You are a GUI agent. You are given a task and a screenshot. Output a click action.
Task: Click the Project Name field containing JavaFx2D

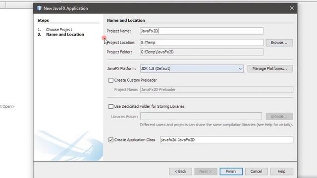tap(202, 31)
